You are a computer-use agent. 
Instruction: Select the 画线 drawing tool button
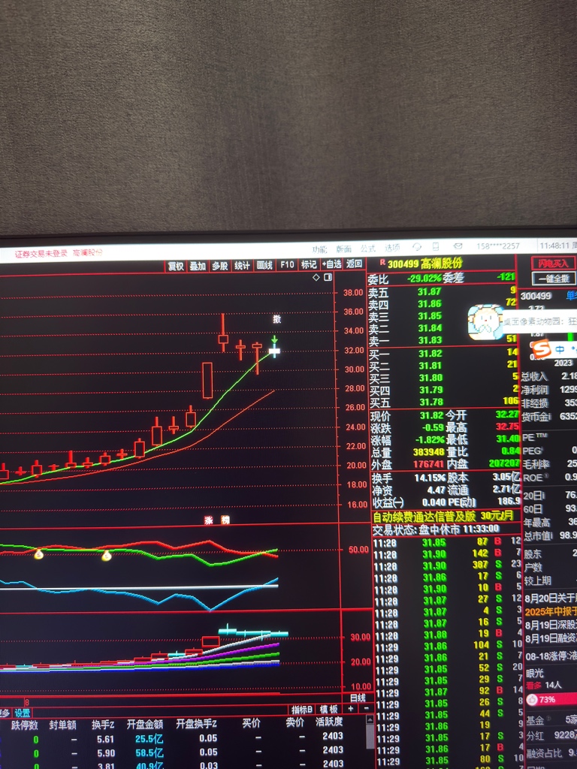pos(264,265)
